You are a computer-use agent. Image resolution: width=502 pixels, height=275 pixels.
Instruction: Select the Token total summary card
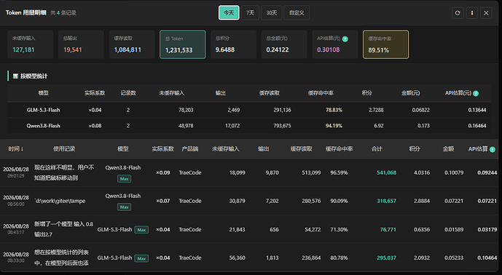(183, 44)
